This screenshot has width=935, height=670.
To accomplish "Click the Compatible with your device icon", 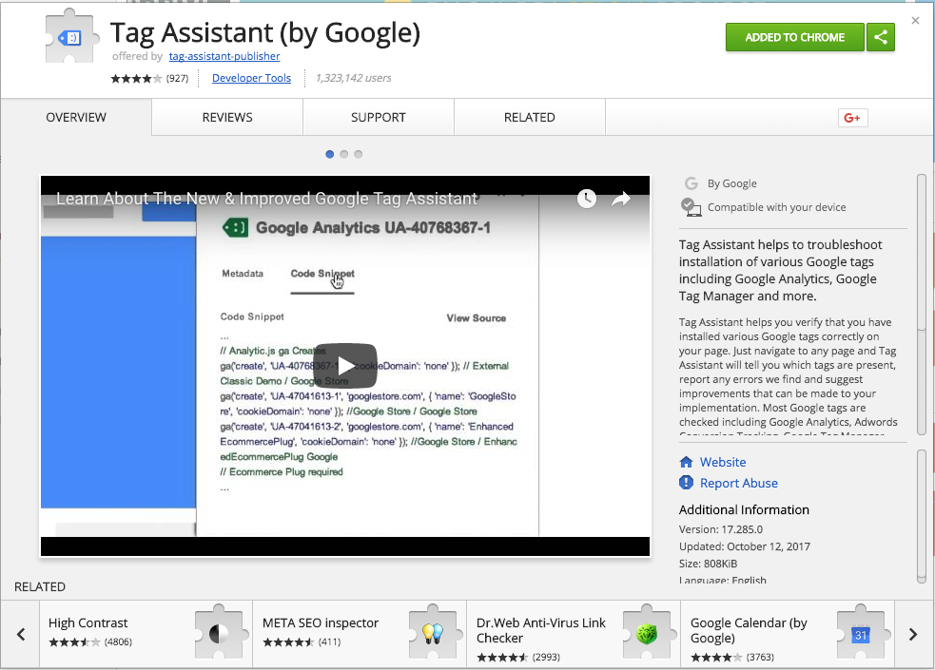I will click(x=692, y=207).
